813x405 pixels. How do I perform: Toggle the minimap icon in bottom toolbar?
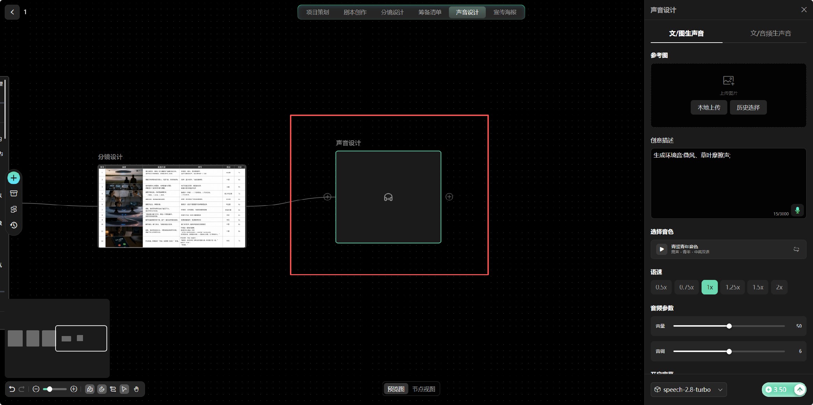(x=90, y=389)
